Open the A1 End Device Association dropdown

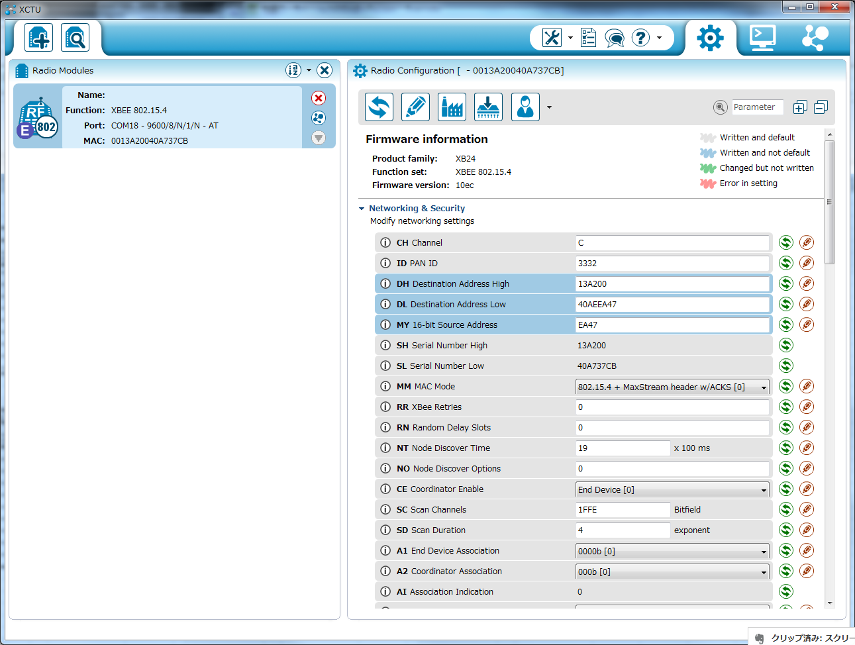(672, 551)
